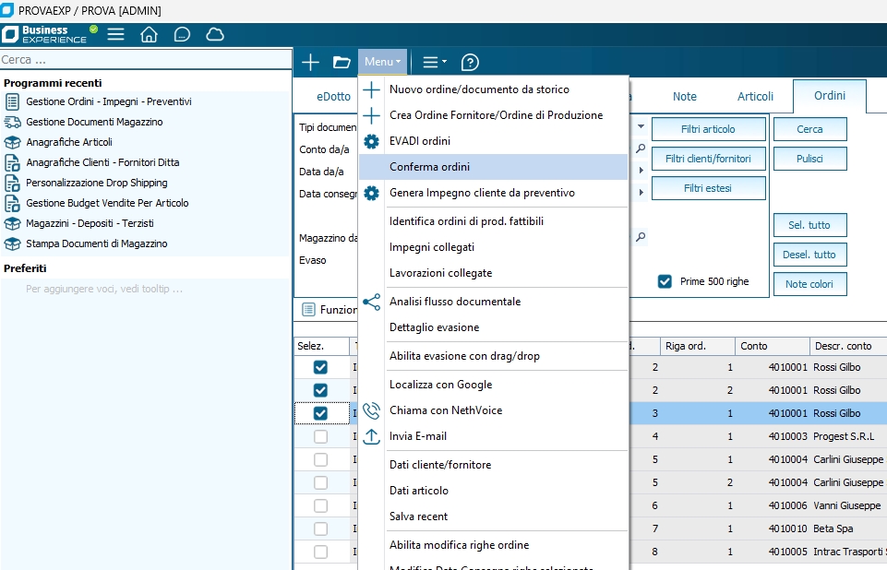The height and width of the screenshot is (570, 887).
Task: Click the cloud icon in header
Action: pos(215,35)
